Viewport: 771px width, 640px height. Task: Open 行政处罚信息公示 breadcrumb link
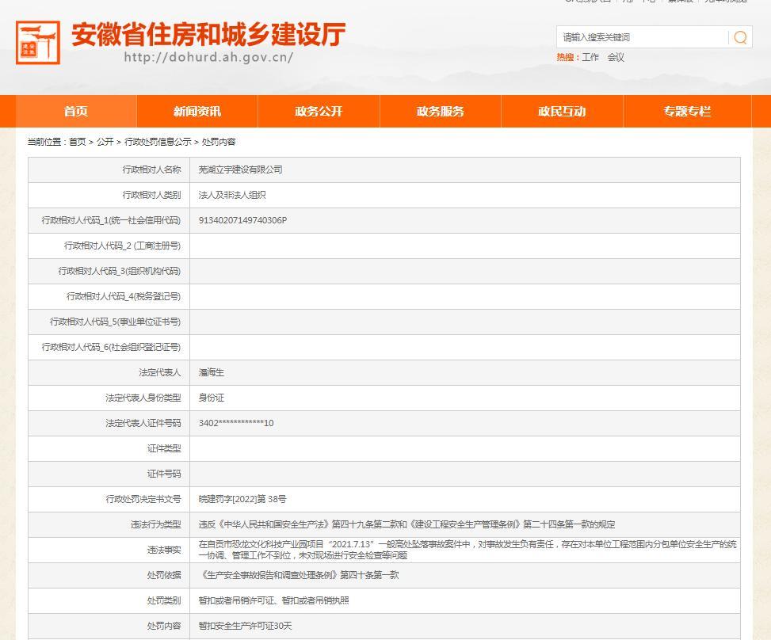tap(158, 142)
